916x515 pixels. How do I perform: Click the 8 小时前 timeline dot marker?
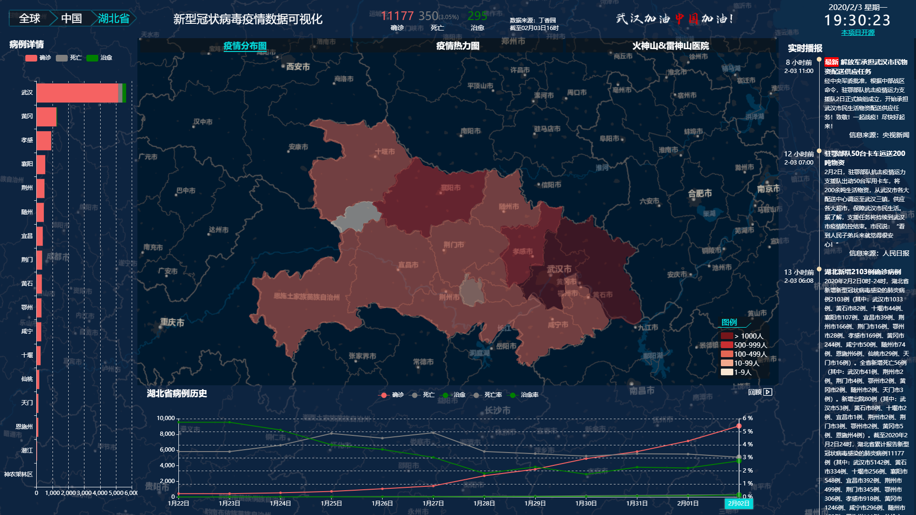click(x=819, y=60)
